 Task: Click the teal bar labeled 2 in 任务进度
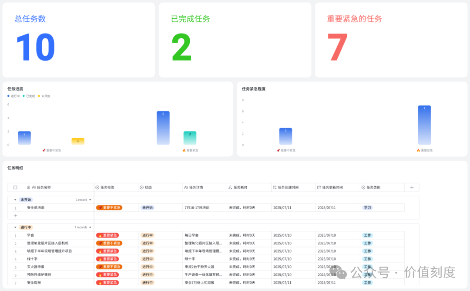190,138
